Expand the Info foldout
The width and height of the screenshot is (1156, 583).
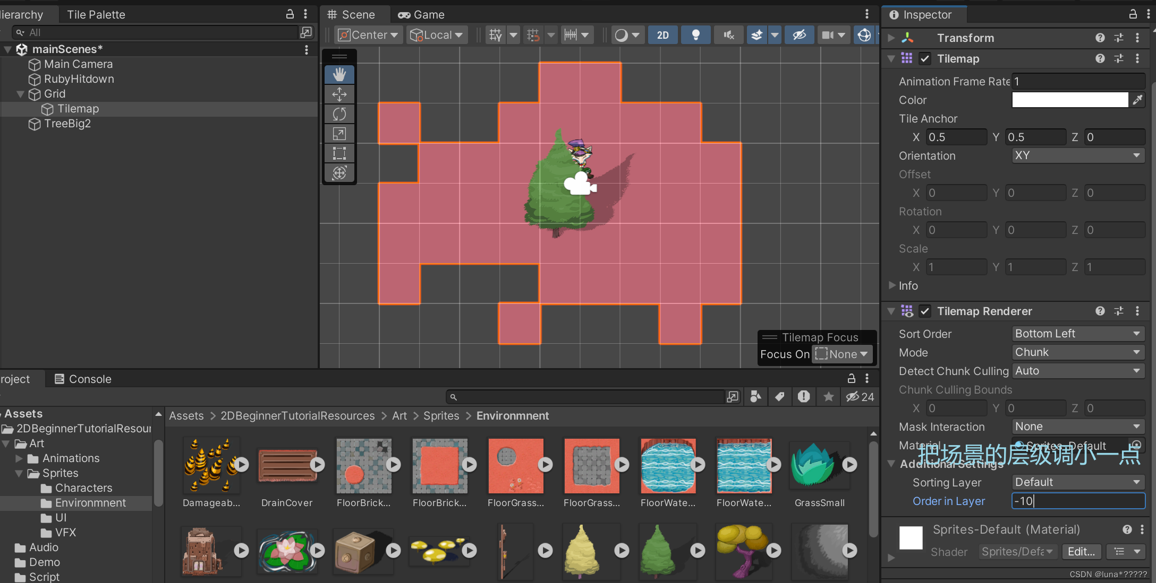point(892,285)
